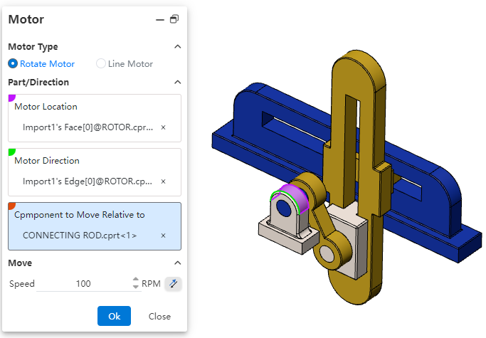Click the reverse direction icon beside RPM
This screenshot has width=486, height=338.
click(172, 284)
